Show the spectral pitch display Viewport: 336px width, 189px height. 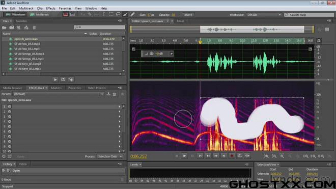coord(73,15)
